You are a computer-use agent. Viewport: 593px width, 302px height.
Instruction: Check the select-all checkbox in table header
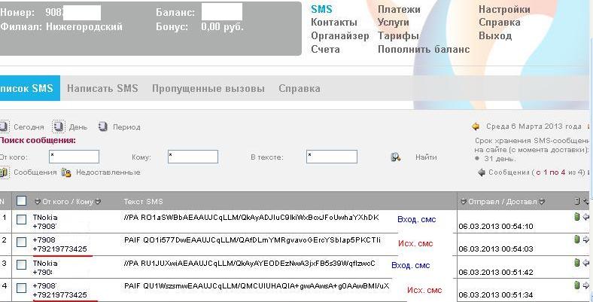[22, 201]
